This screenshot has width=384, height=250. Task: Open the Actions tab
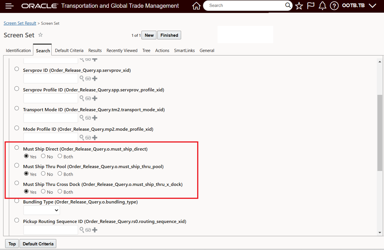tap(162, 50)
